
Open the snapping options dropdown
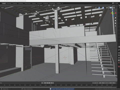(x=51, y=5)
